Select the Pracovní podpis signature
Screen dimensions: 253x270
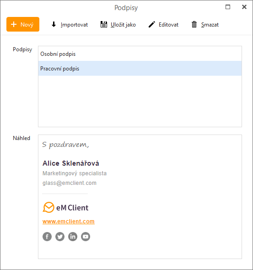[x=140, y=68]
